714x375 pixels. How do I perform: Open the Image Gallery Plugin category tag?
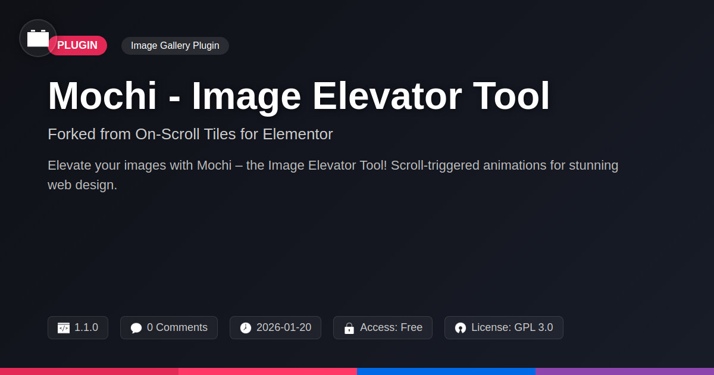(x=175, y=46)
